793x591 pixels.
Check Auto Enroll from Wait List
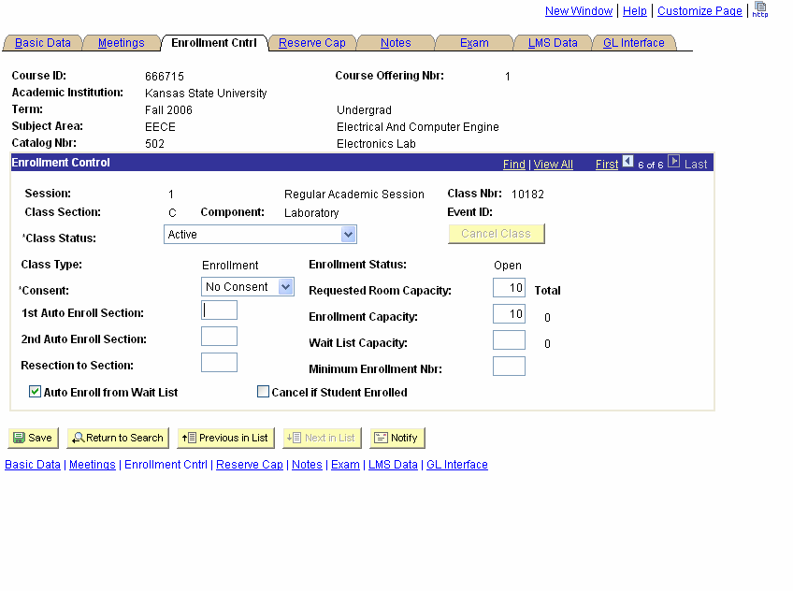(x=35, y=391)
